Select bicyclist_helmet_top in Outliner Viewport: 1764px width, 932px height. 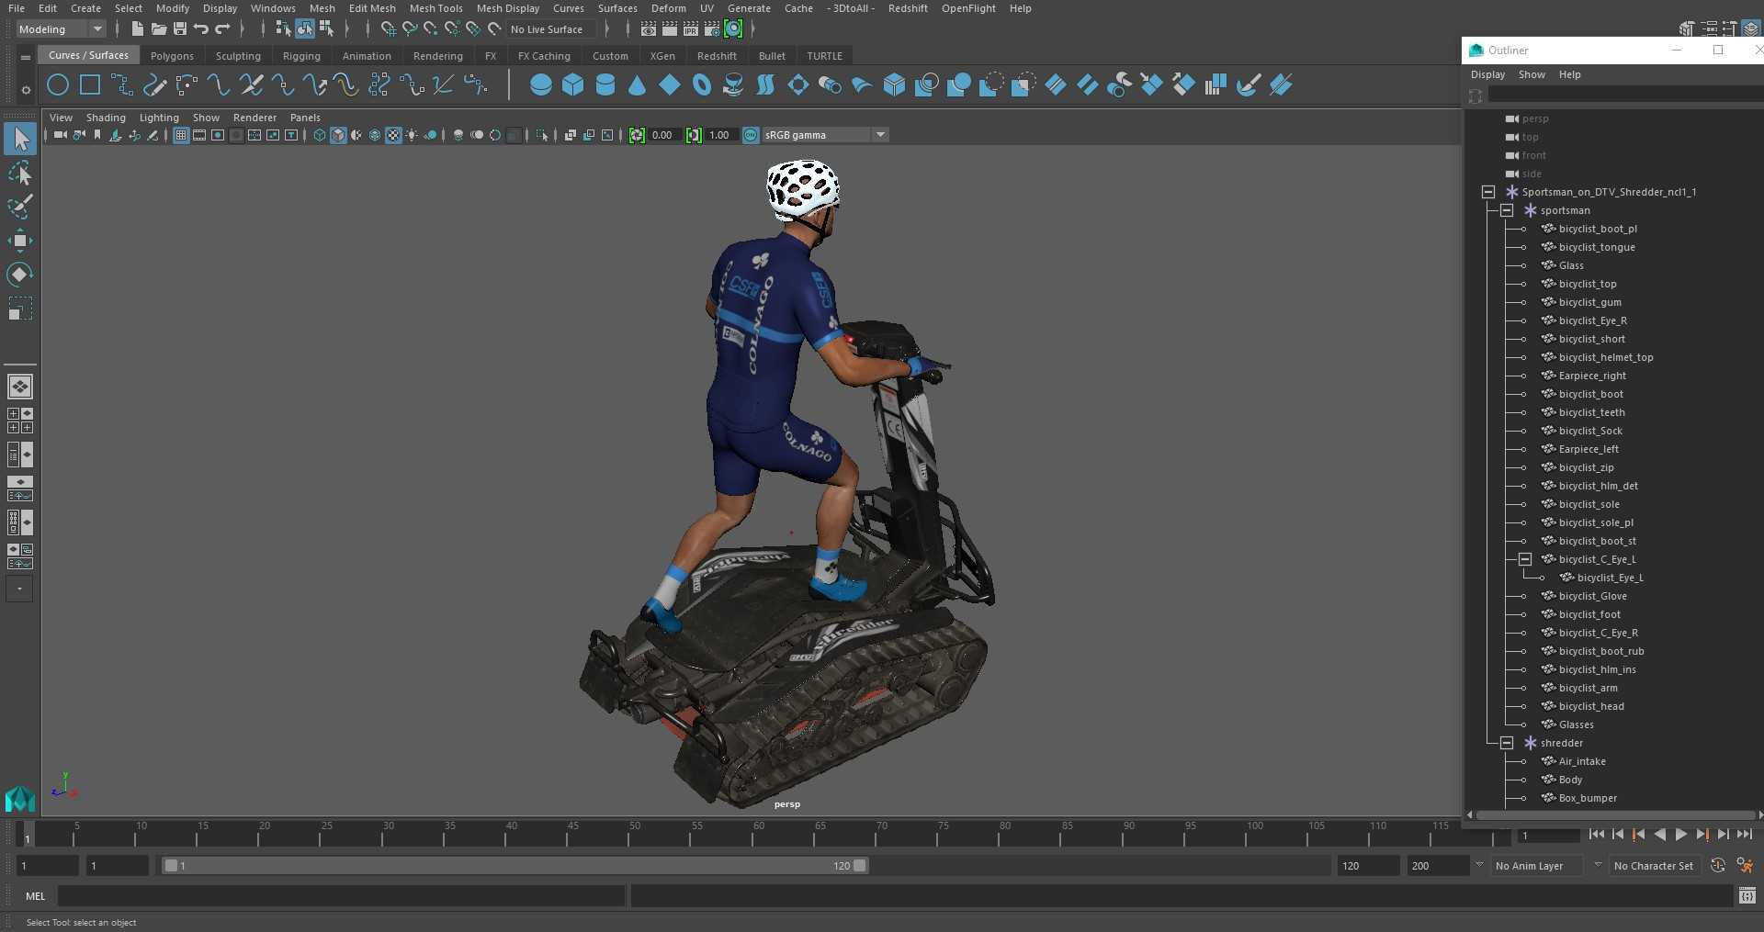pyautogui.click(x=1605, y=357)
